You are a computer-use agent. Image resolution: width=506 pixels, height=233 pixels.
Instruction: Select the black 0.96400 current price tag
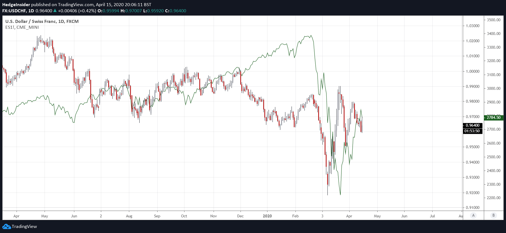pos(473,125)
